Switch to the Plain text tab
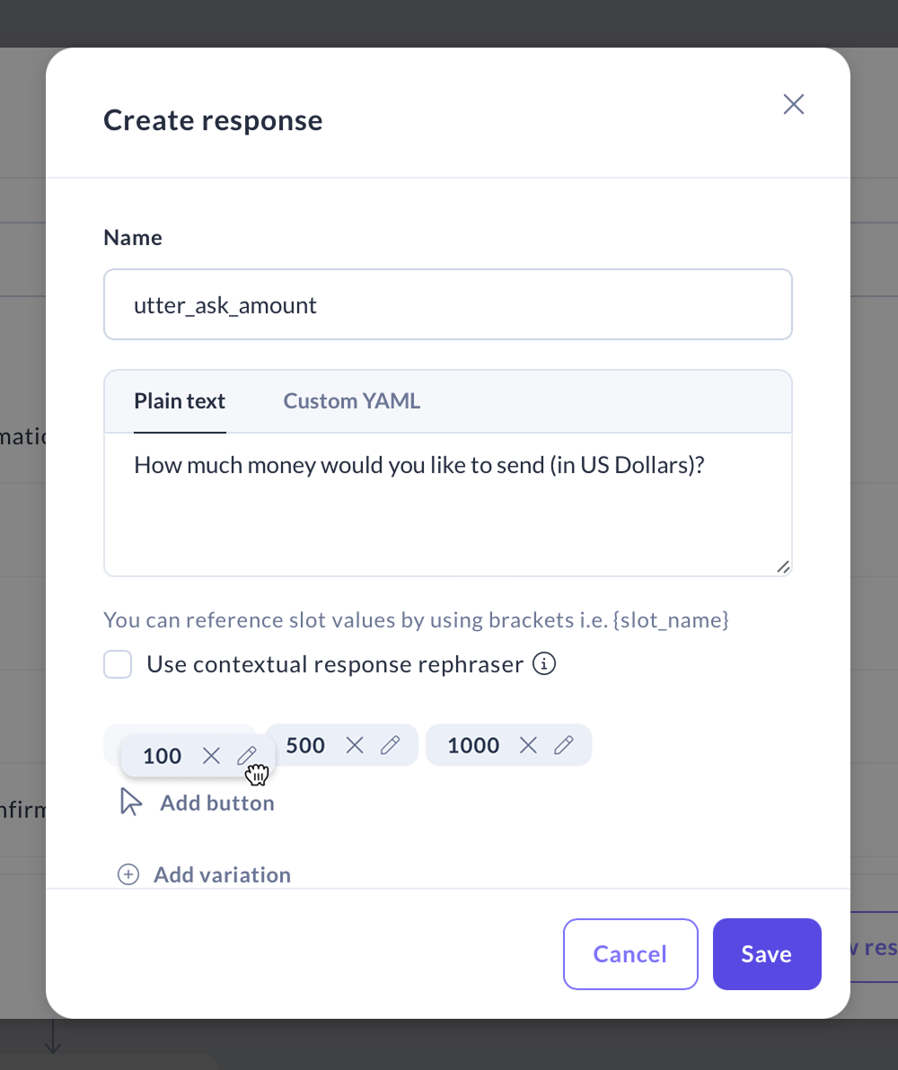Screen dimensions: 898x1070 [180, 401]
